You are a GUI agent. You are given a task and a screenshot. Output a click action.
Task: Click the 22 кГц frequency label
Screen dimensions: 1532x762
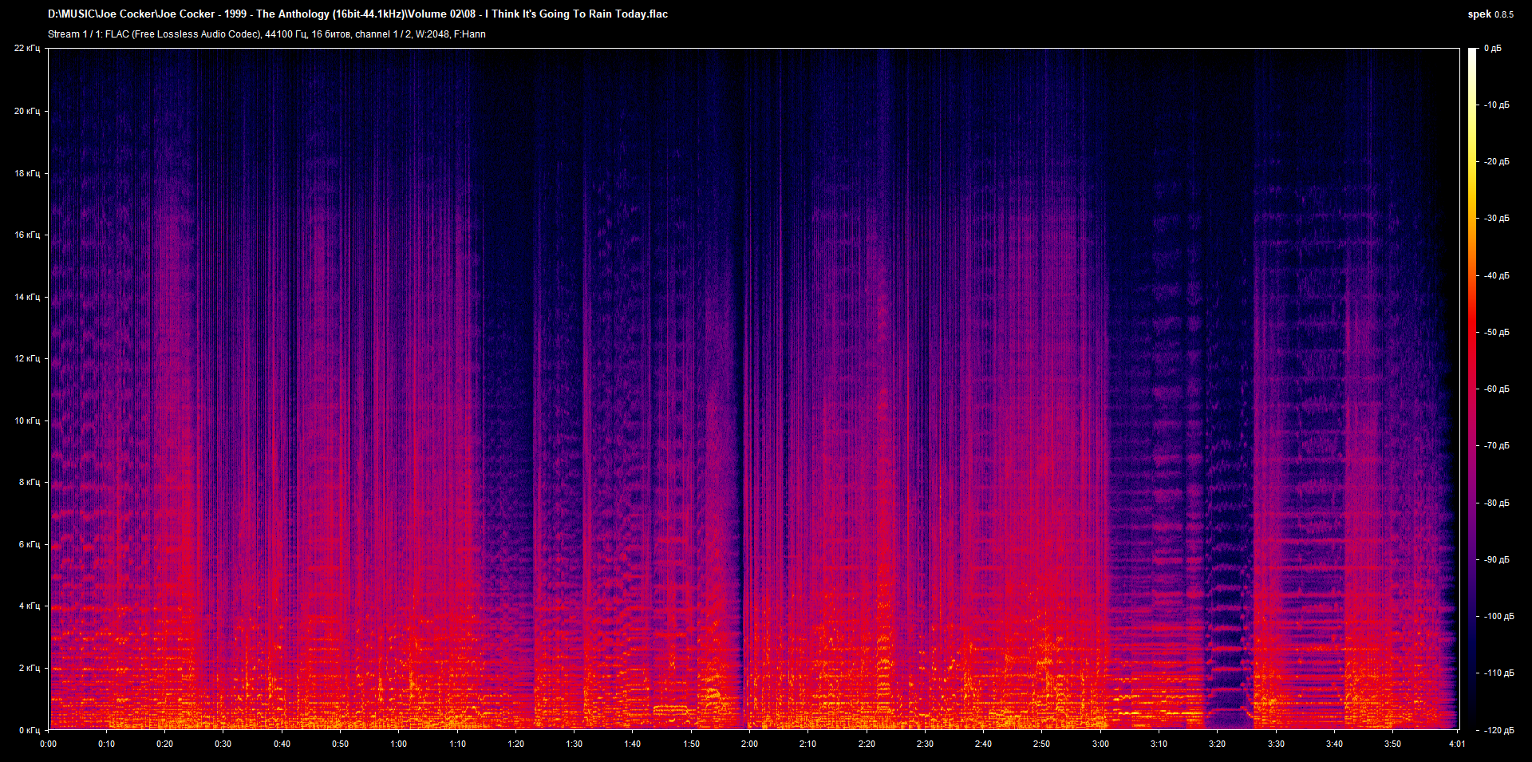pyautogui.click(x=27, y=49)
